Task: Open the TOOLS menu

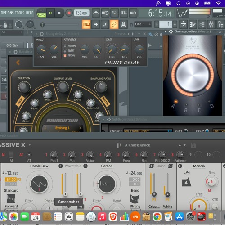Action: pyautogui.click(x=20, y=13)
